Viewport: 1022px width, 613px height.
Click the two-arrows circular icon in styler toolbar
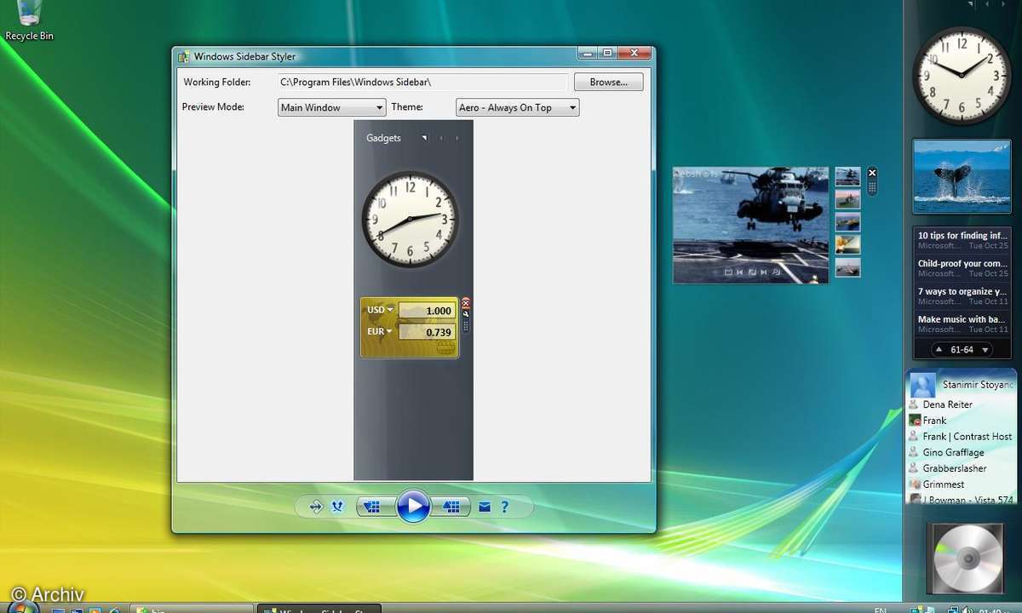point(337,507)
